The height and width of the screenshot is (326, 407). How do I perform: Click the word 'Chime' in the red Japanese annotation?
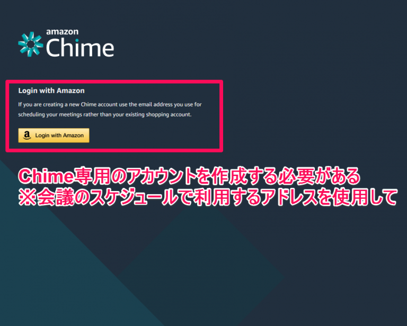pos(47,176)
